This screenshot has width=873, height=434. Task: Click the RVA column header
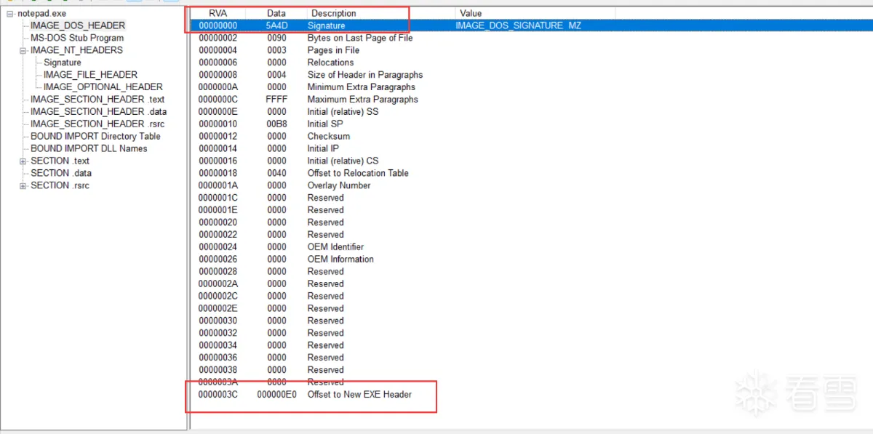(218, 13)
